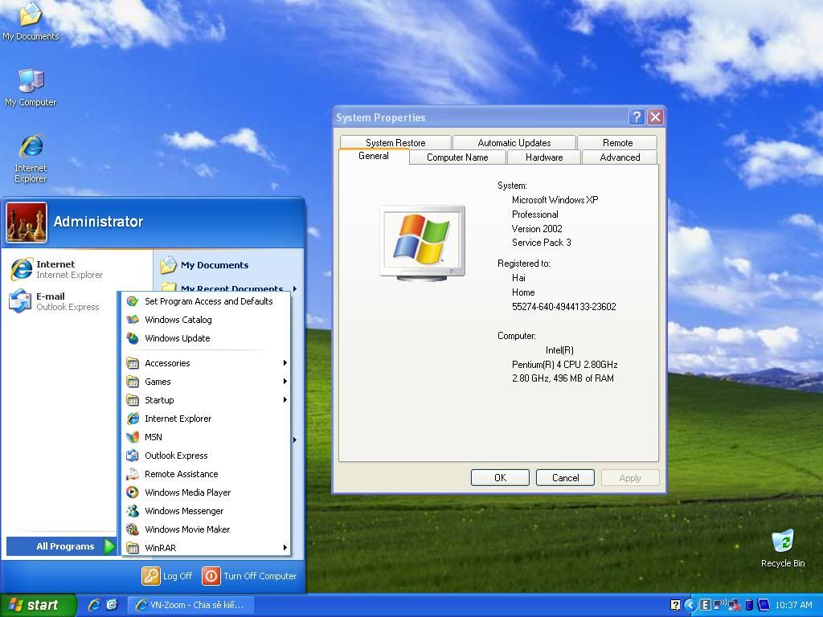
Task: Expand My Recent Documents submenu
Action: point(229,288)
